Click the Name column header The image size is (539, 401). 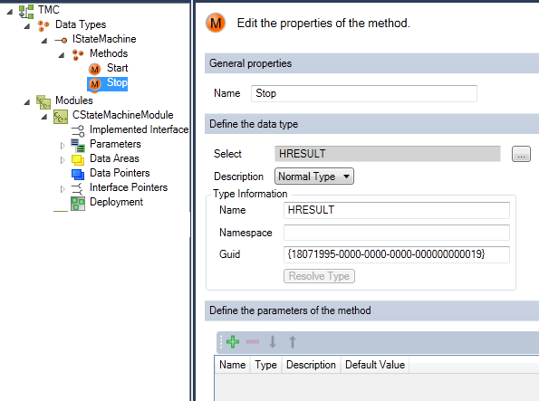(233, 365)
